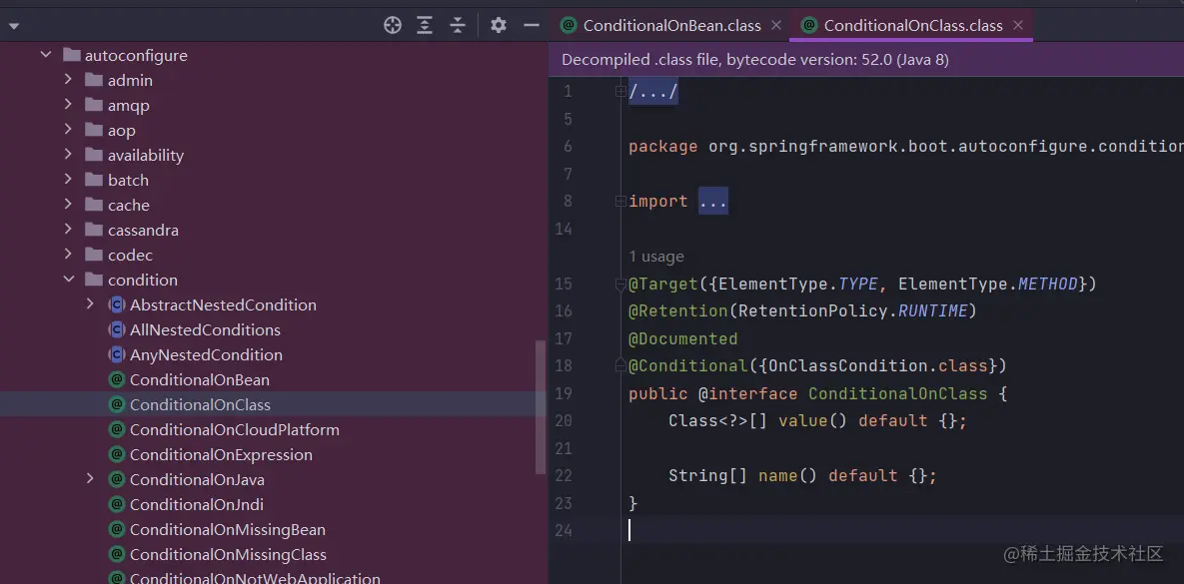Expand the cassandra folder

coord(68,229)
